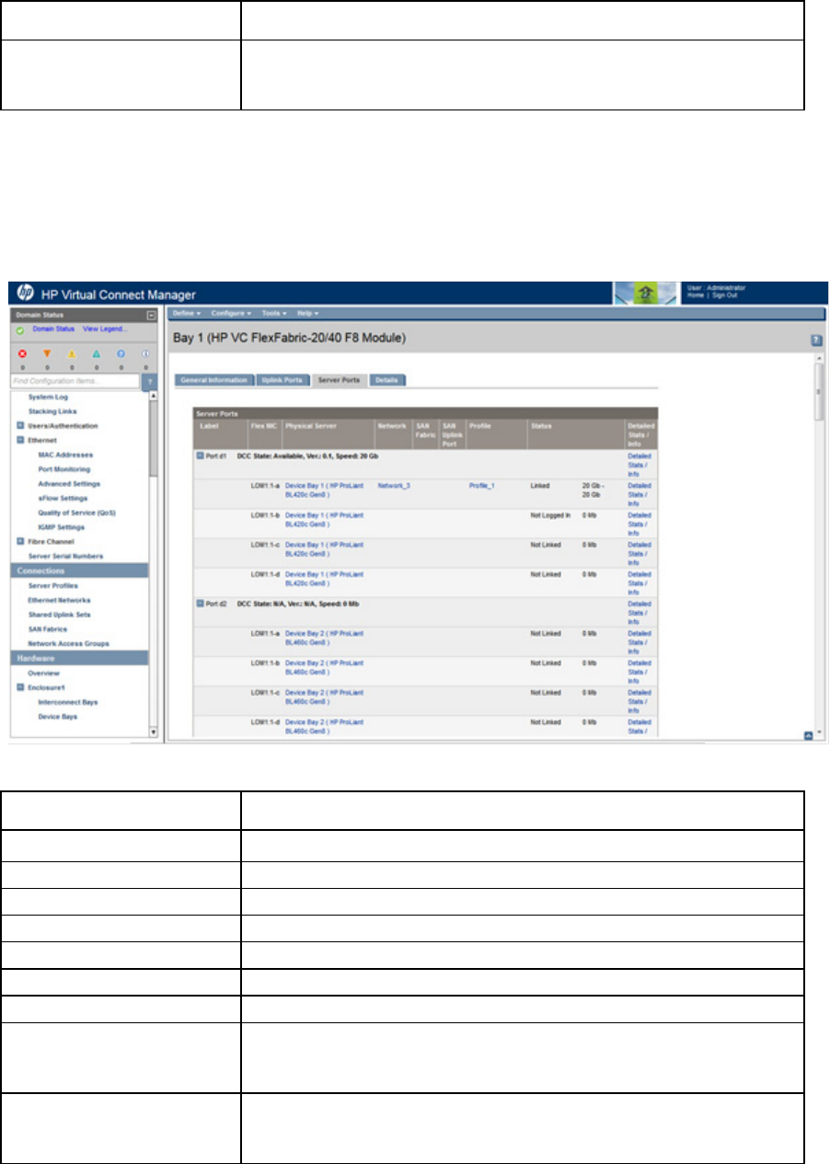The image size is (830, 1164).
Task: Click the 'Not Logged In' status cell
Action: [x=550, y=514]
